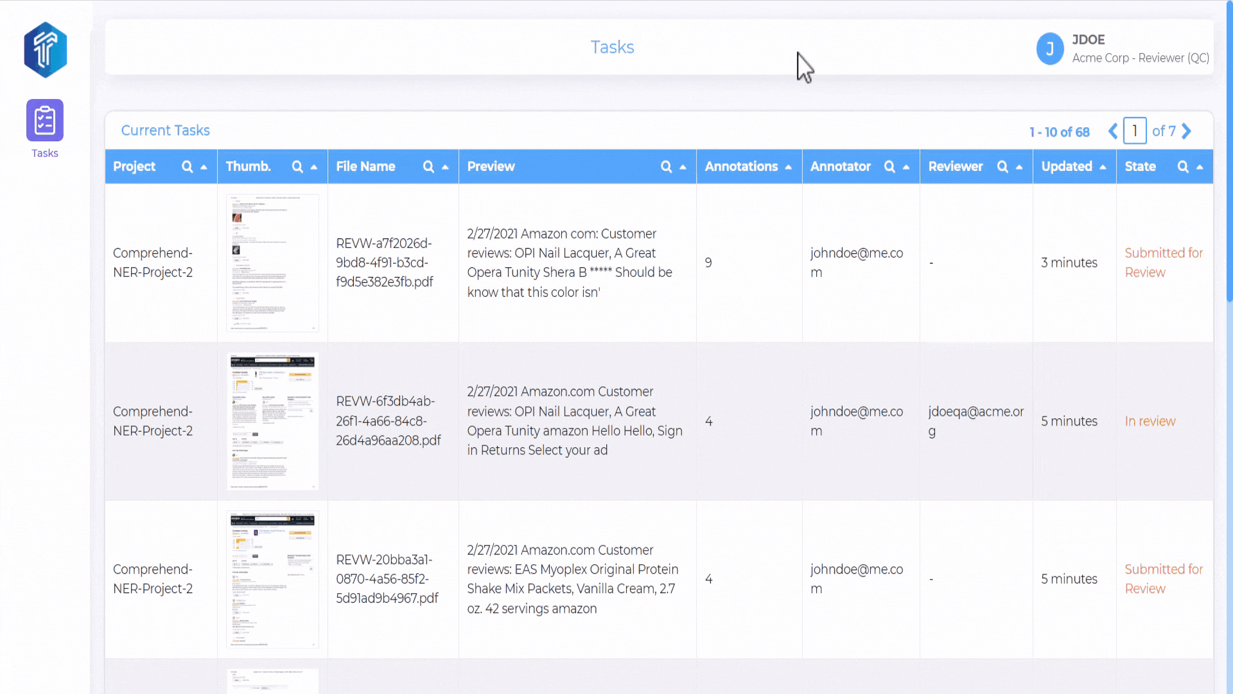The width and height of the screenshot is (1233, 694).
Task: Click the vertical page scrollbar
Action: (1229, 151)
